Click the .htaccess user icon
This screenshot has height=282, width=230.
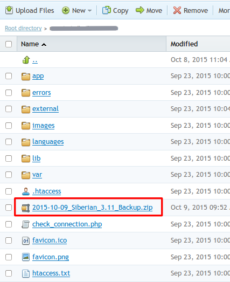26,191
